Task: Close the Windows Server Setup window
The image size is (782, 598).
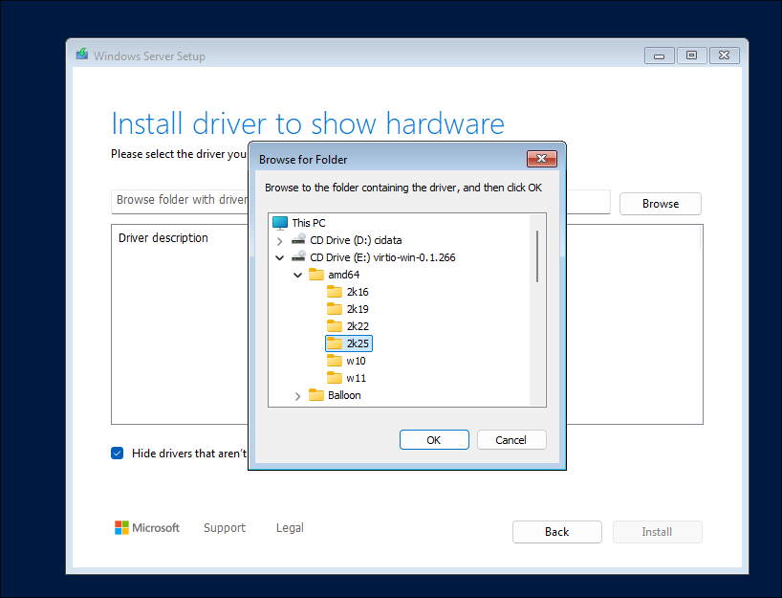Action: tap(724, 55)
